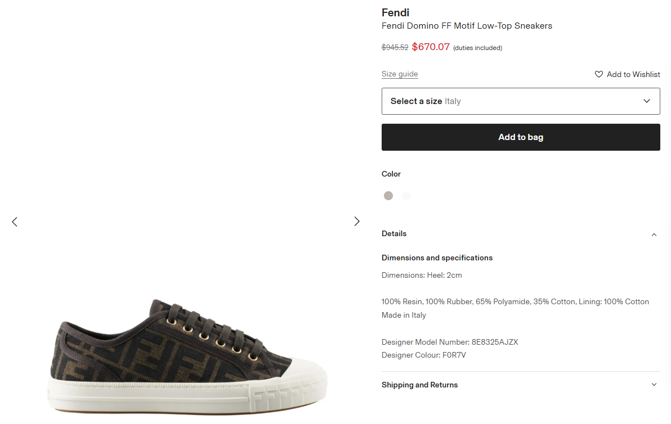Image resolution: width=671 pixels, height=424 pixels.
Task: Click the crossed-out original price $945.52
Action: pos(395,48)
